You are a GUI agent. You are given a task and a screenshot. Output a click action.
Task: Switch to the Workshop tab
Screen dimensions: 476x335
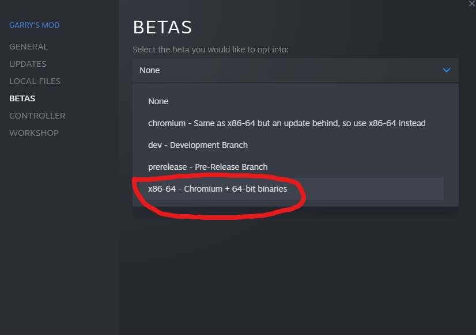click(x=34, y=133)
